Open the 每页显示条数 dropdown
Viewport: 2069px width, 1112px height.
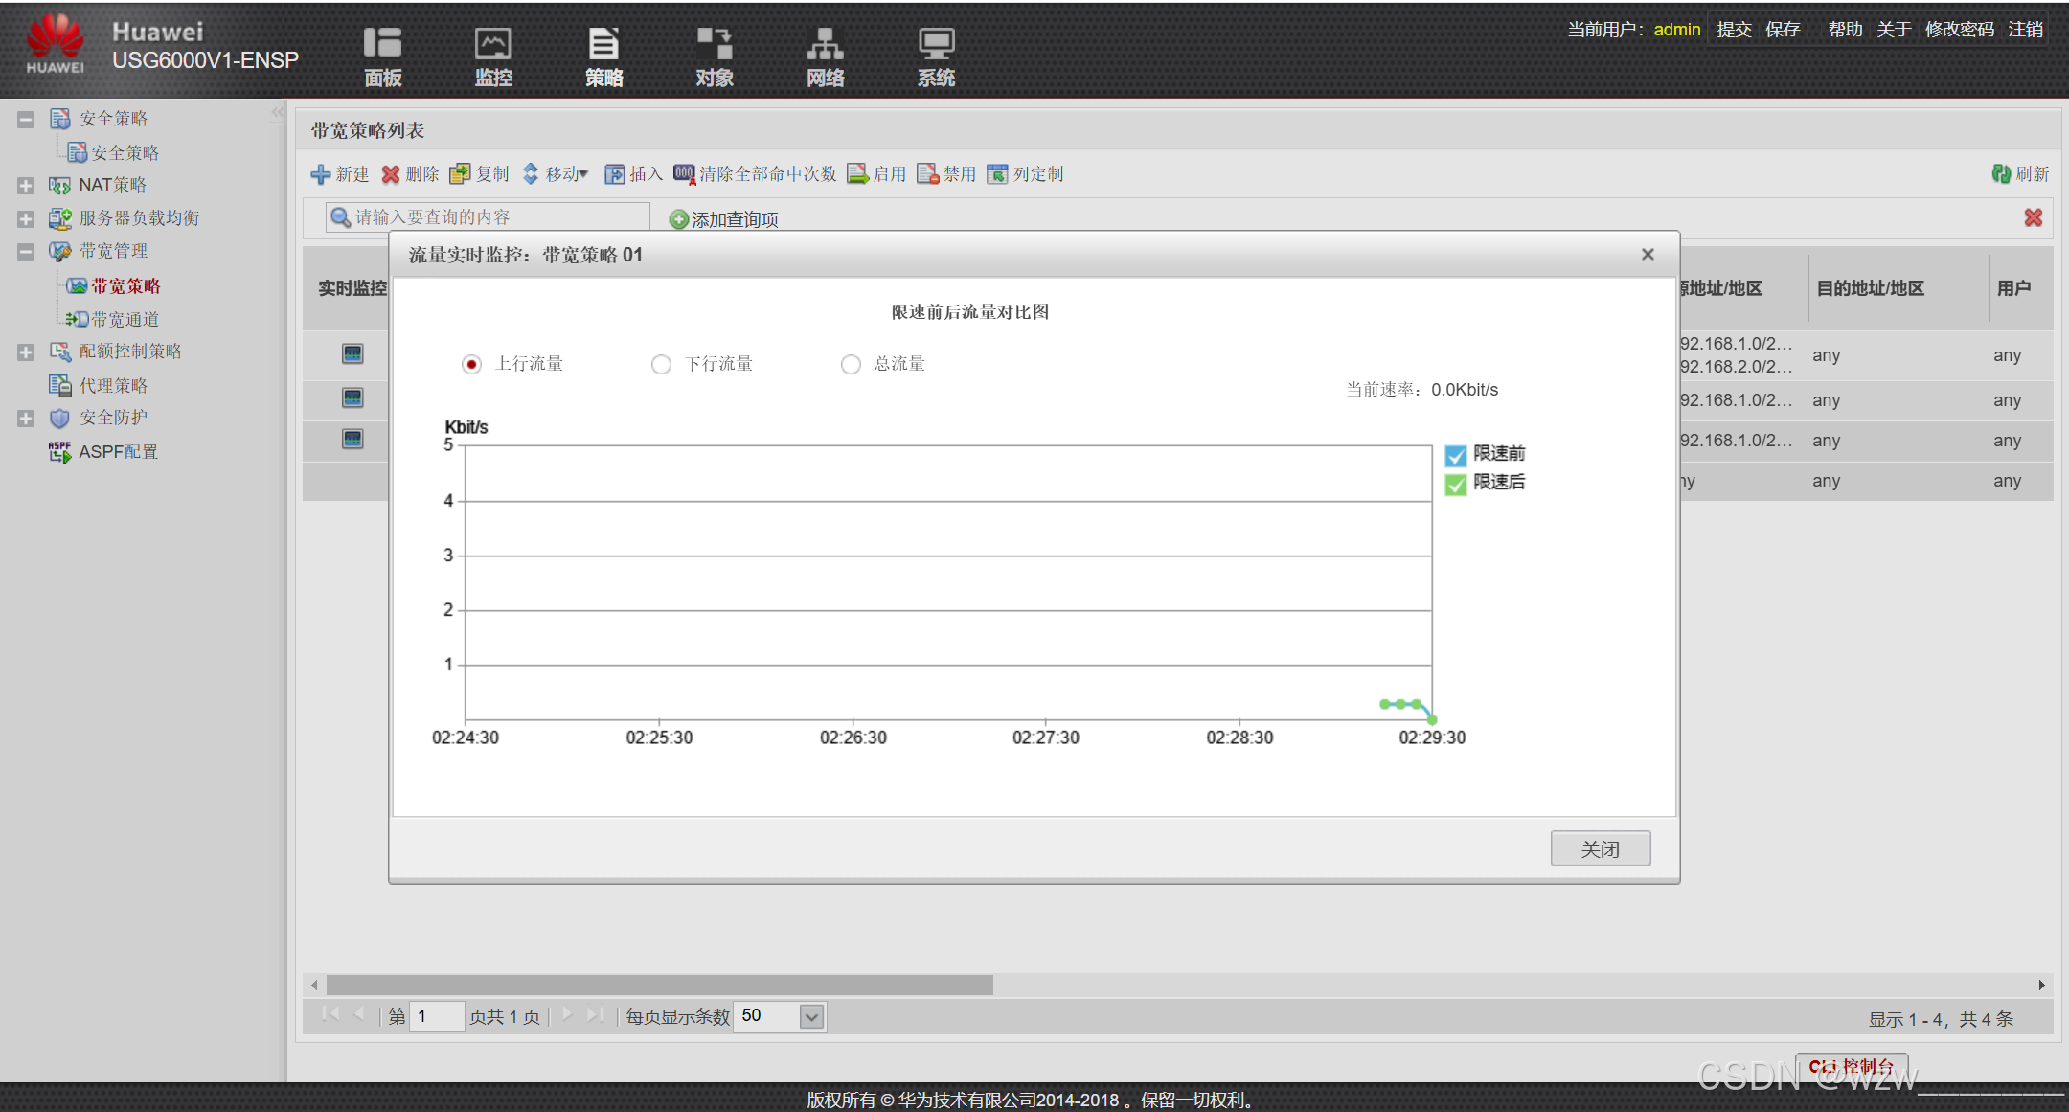click(x=811, y=1017)
